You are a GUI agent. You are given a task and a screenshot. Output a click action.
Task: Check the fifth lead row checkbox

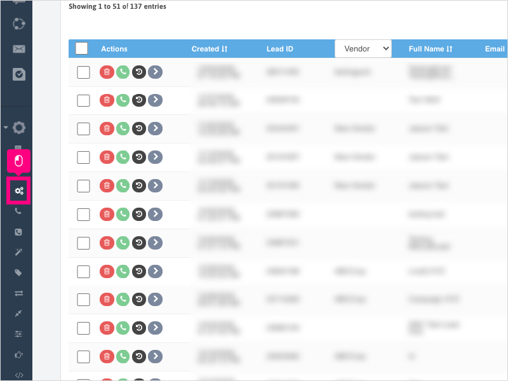tap(83, 186)
